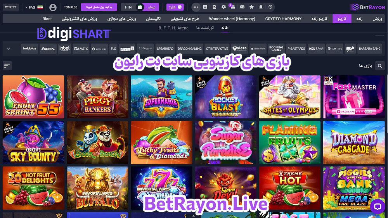Open Book of Panda game thumbnail
The width and height of the screenshot is (388, 218).
97,142
